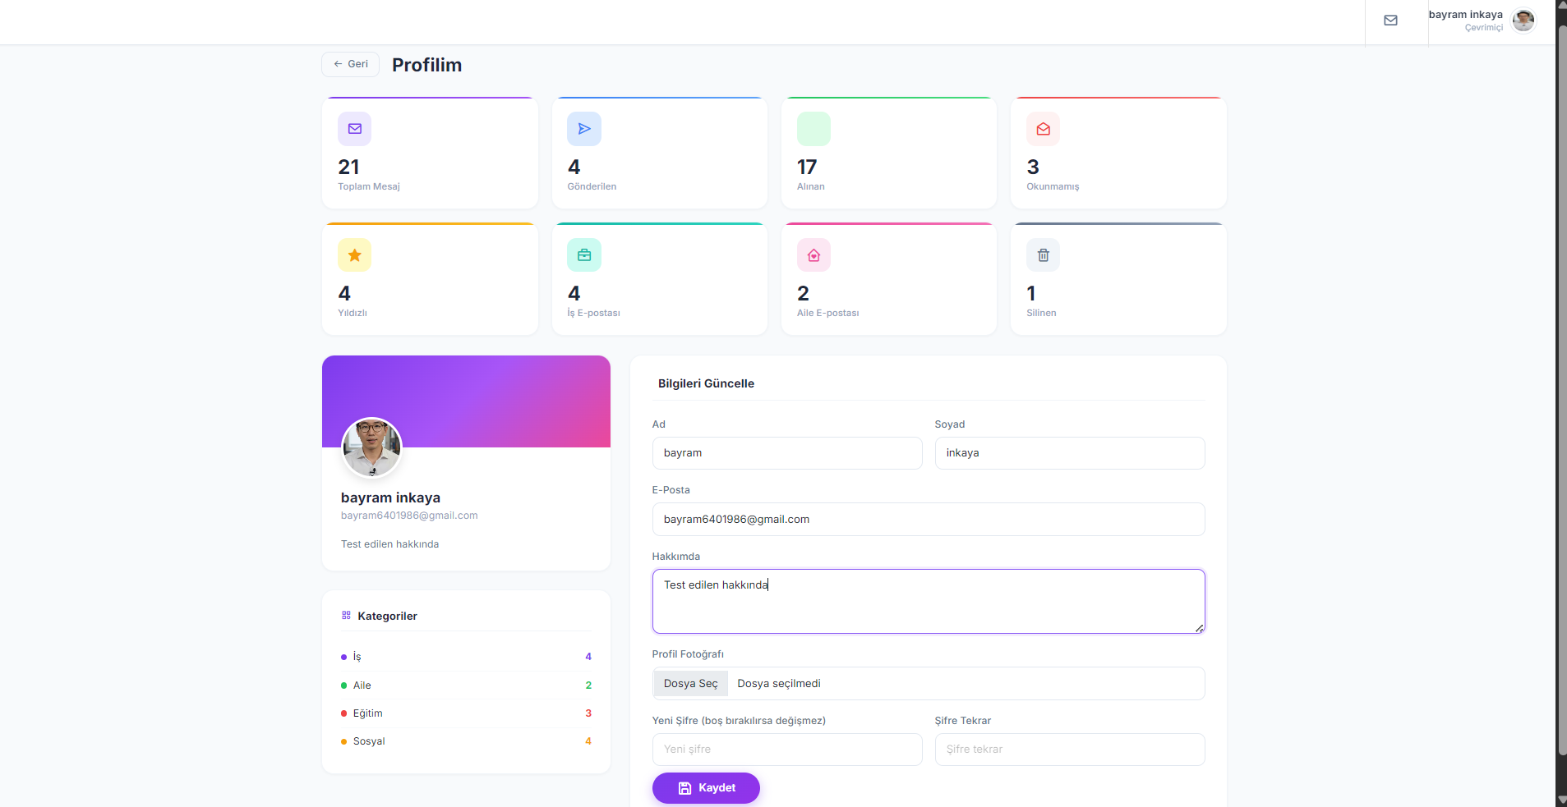Screen dimensions: 1567x807
Task: Click the profile photo on the purple card
Action: [x=371, y=447]
